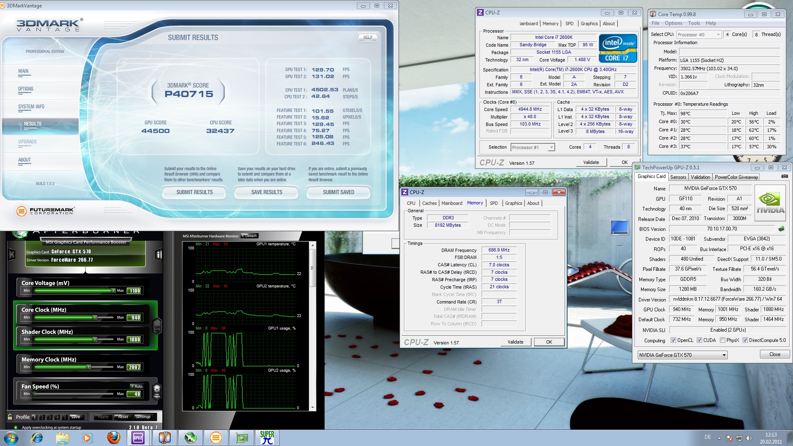Enable the PhysX checkbox in GPU-Z

(722, 340)
